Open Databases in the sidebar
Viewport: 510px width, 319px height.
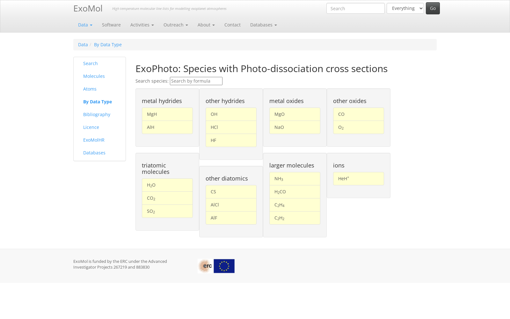[x=94, y=153]
